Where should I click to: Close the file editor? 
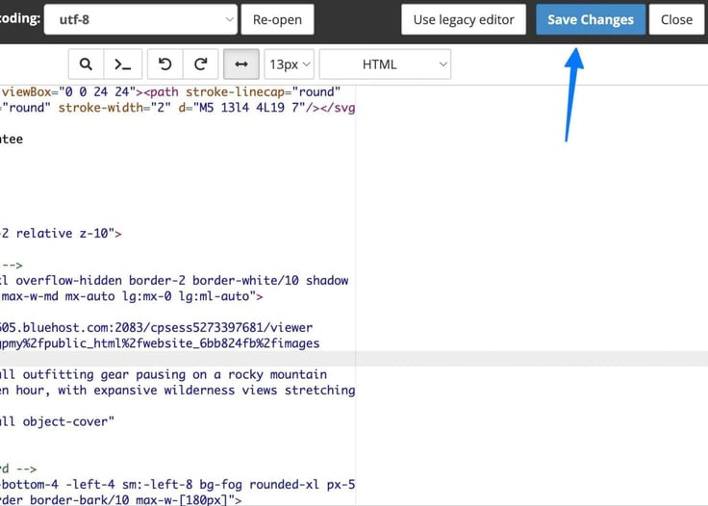676,19
